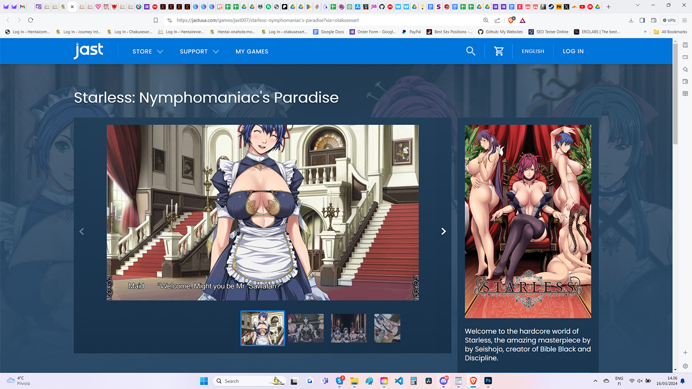Open Photoshop from the Windows taskbar

(488, 381)
